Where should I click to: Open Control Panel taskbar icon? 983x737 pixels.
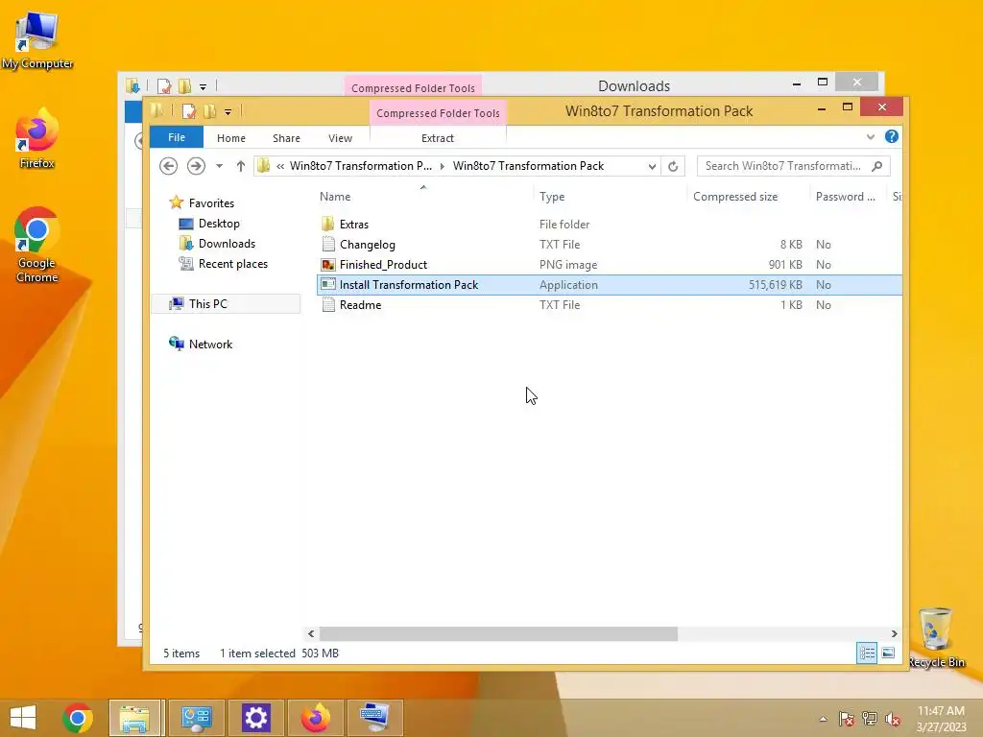(x=196, y=718)
